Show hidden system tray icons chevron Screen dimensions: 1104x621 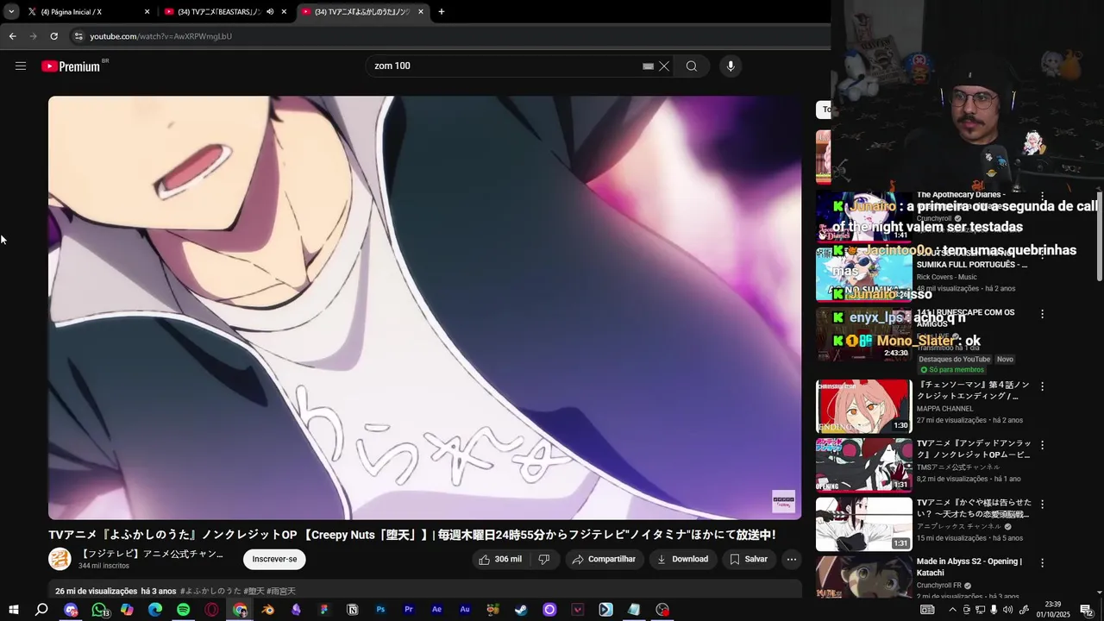pyautogui.click(x=952, y=610)
